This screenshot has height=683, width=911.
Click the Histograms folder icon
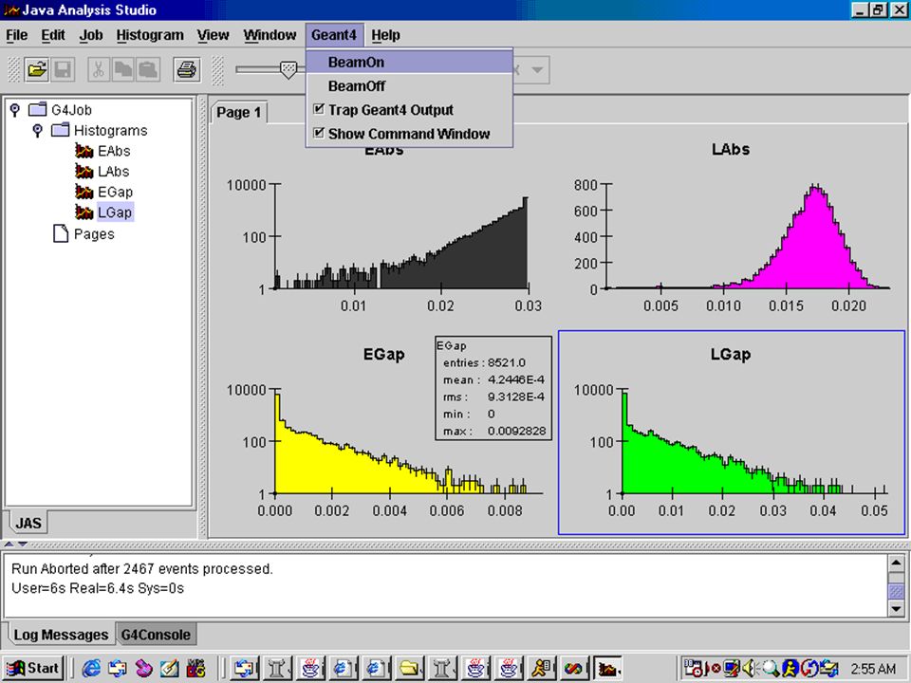click(60, 130)
